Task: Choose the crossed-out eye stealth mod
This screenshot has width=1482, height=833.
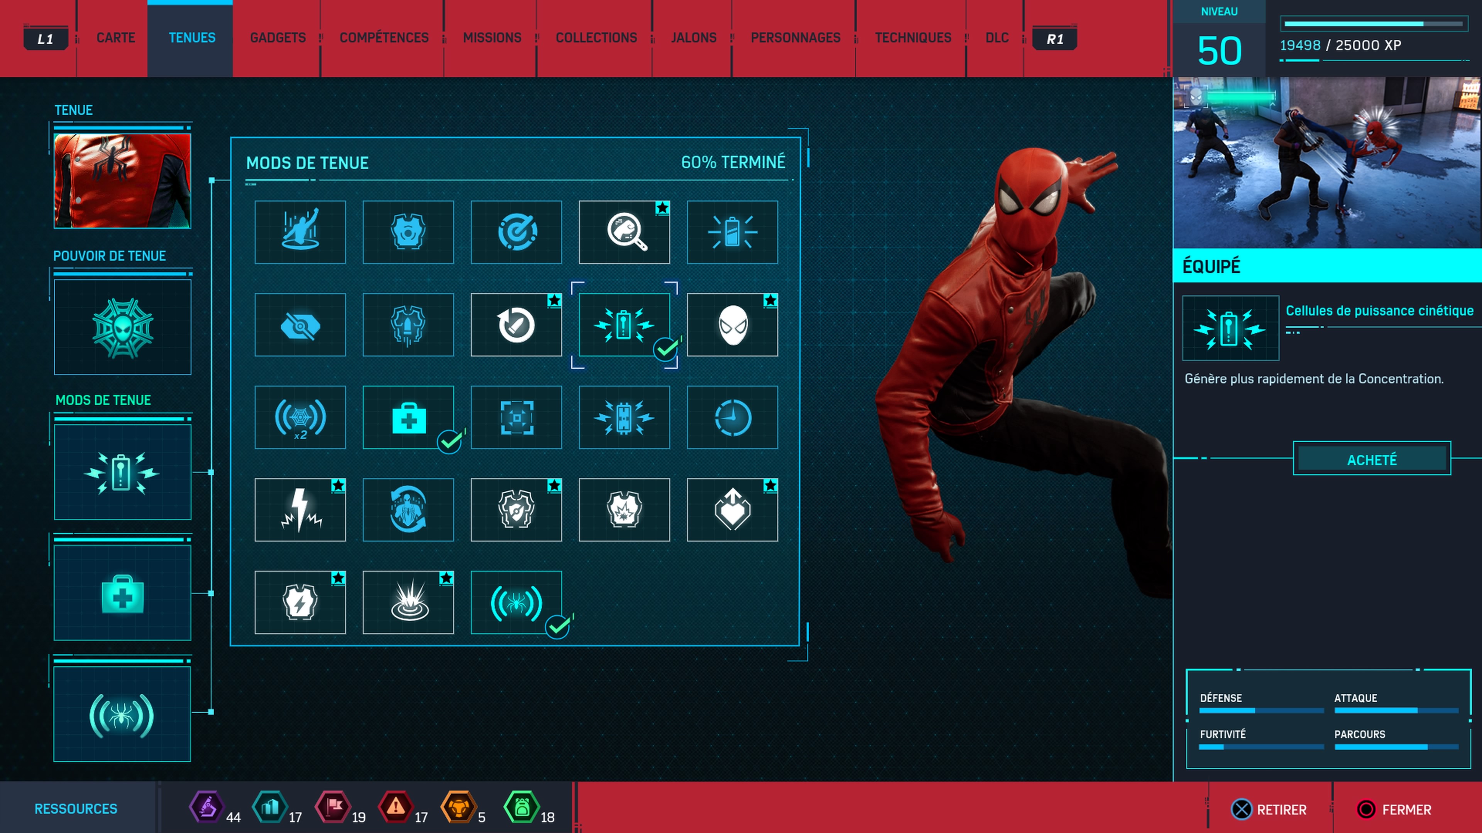Action: click(300, 325)
